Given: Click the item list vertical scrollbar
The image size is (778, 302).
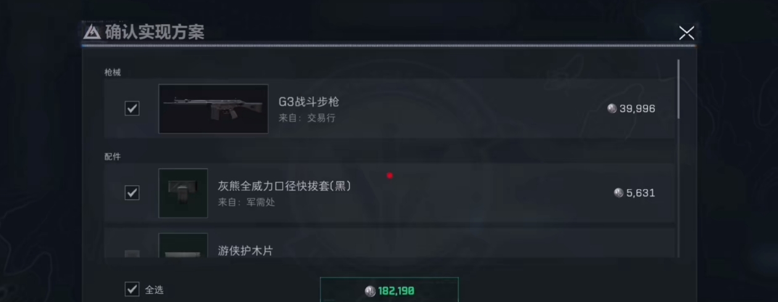Looking at the screenshot, I should (679, 89).
